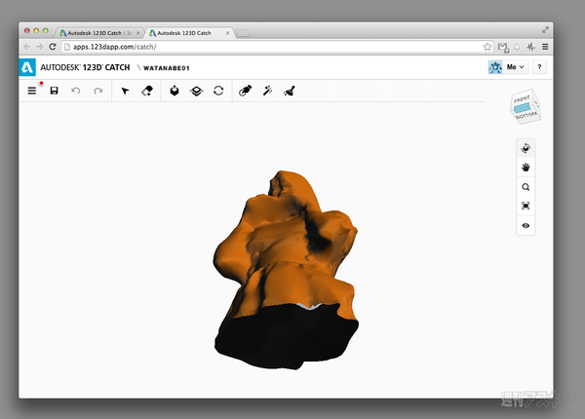Close the first browser tab
The height and width of the screenshot is (419, 585).
pyautogui.click(x=138, y=33)
